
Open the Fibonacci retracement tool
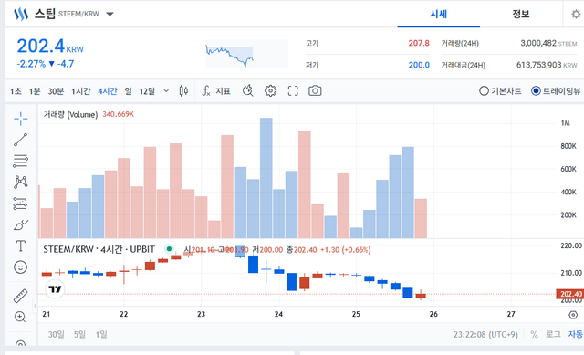click(x=20, y=161)
